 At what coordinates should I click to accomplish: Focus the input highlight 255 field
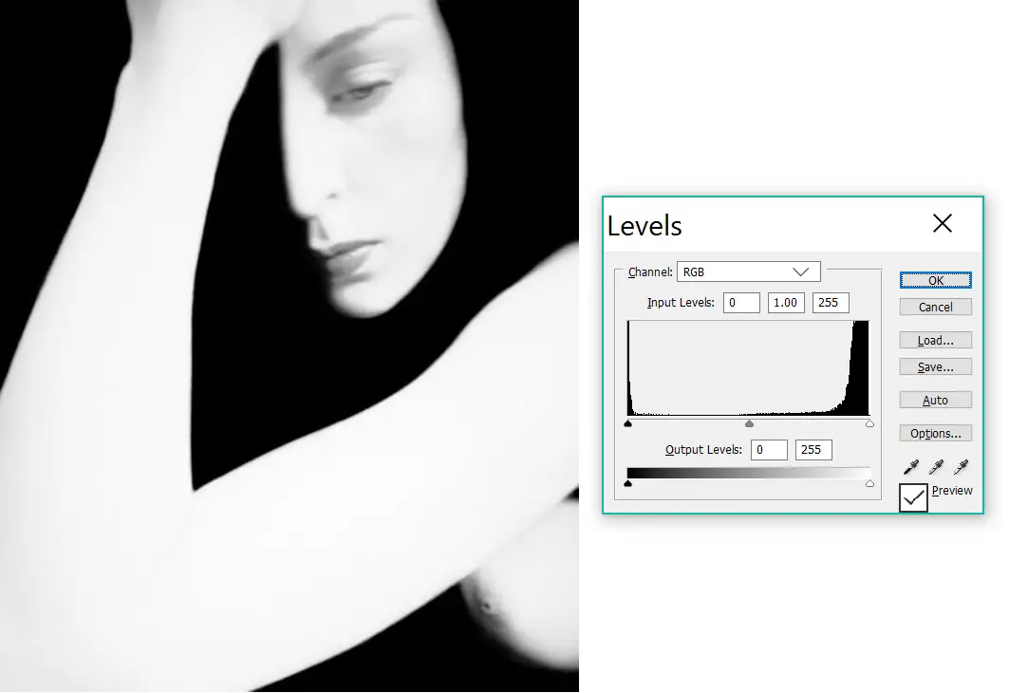[x=831, y=303]
